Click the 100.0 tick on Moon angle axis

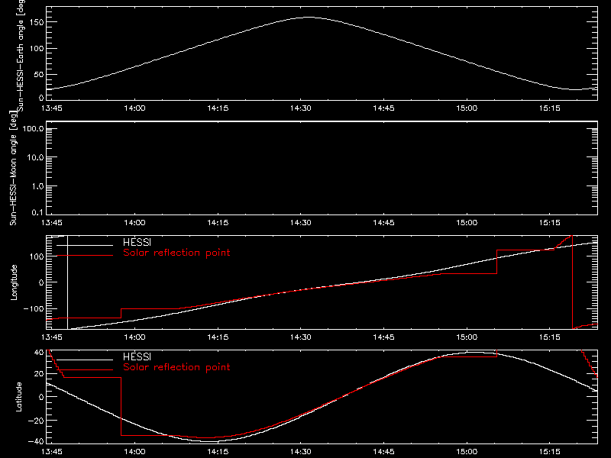tap(33, 129)
